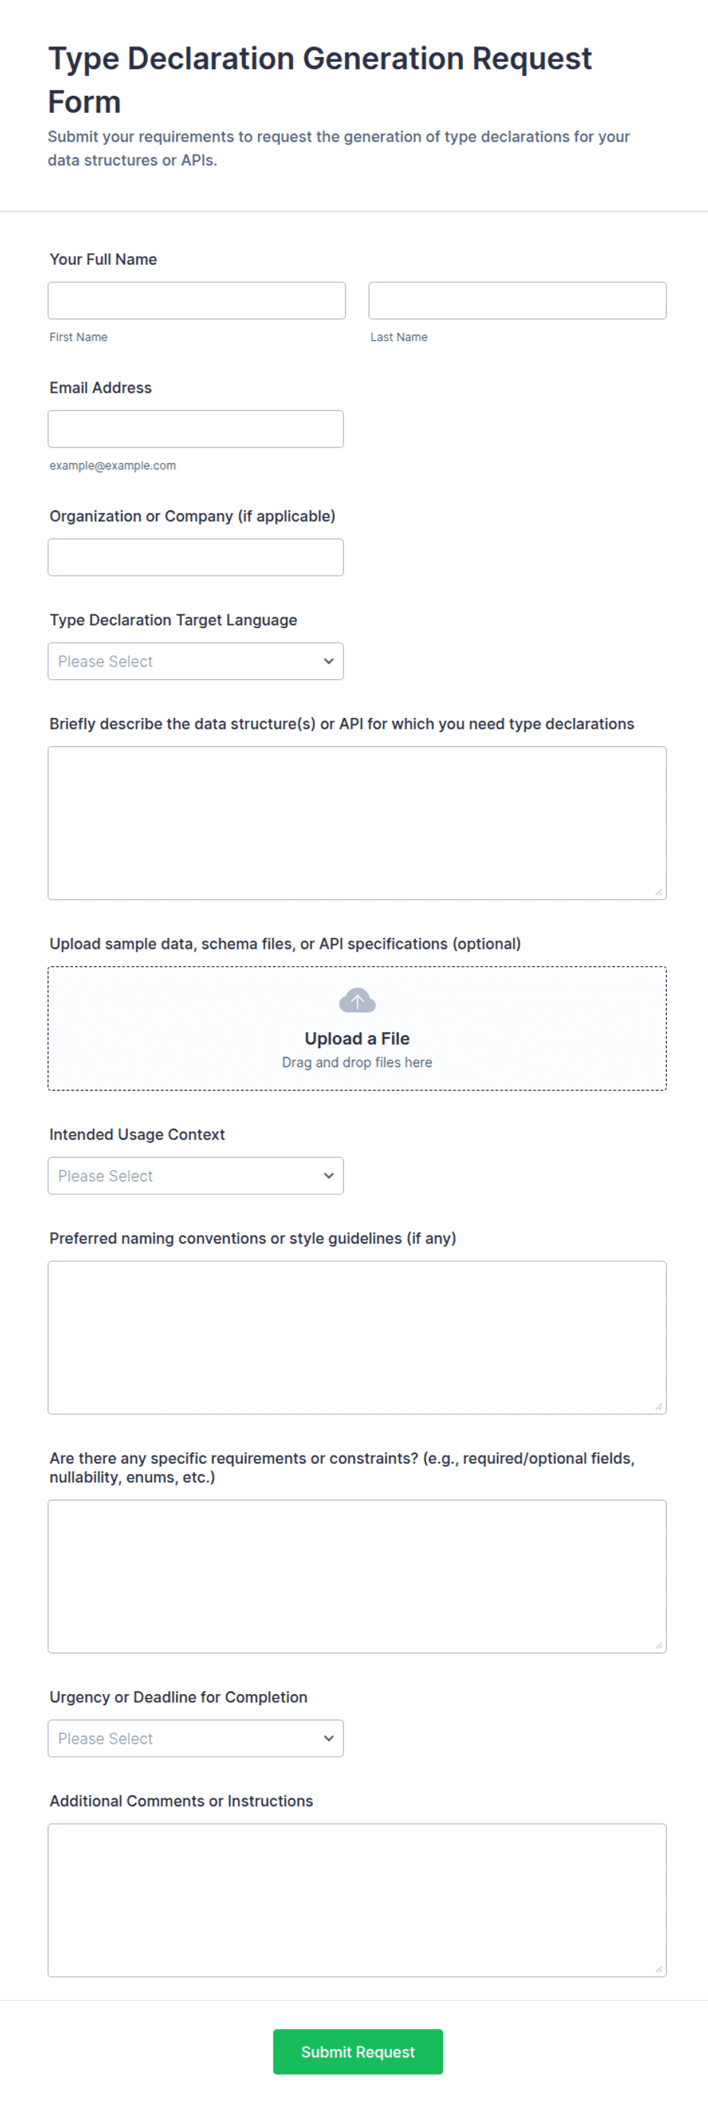Click chevron arrow of Usage Context select
Image resolution: width=708 pixels, height=2112 pixels.
pyautogui.click(x=329, y=1176)
